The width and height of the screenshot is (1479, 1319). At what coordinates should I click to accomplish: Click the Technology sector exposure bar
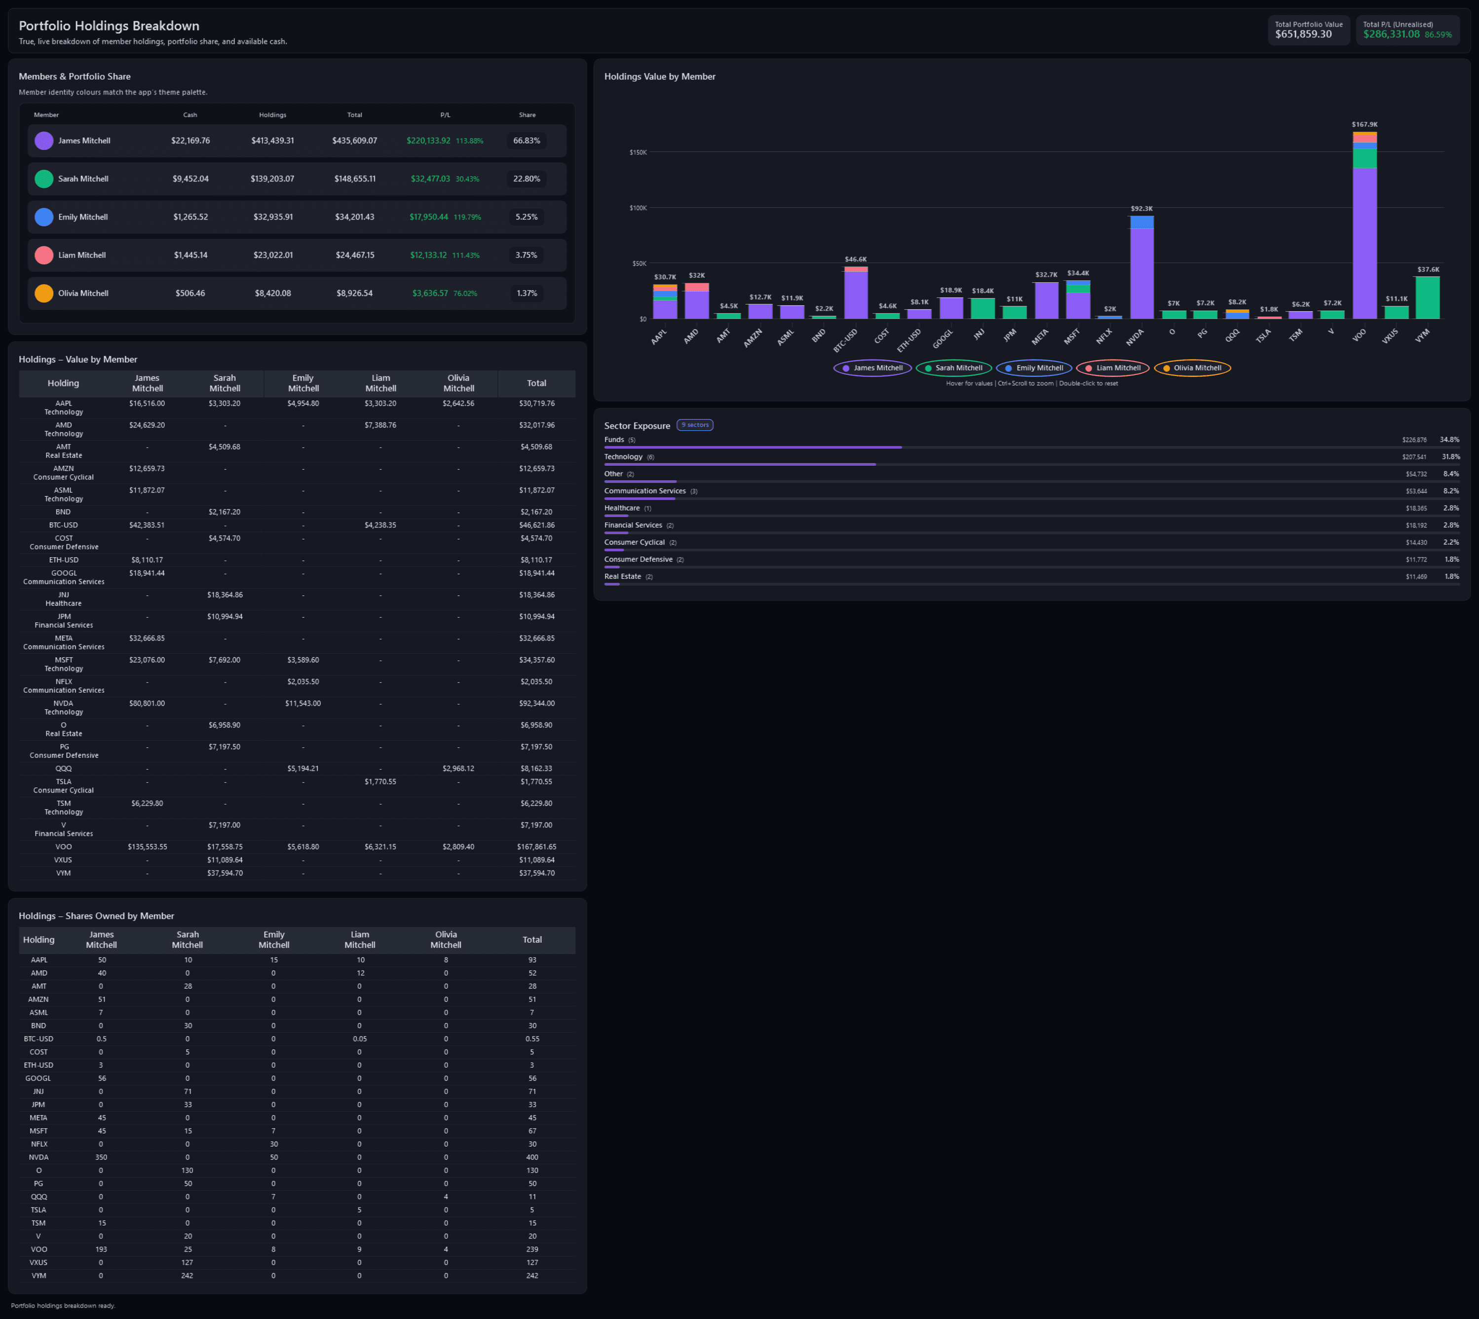1032,464
